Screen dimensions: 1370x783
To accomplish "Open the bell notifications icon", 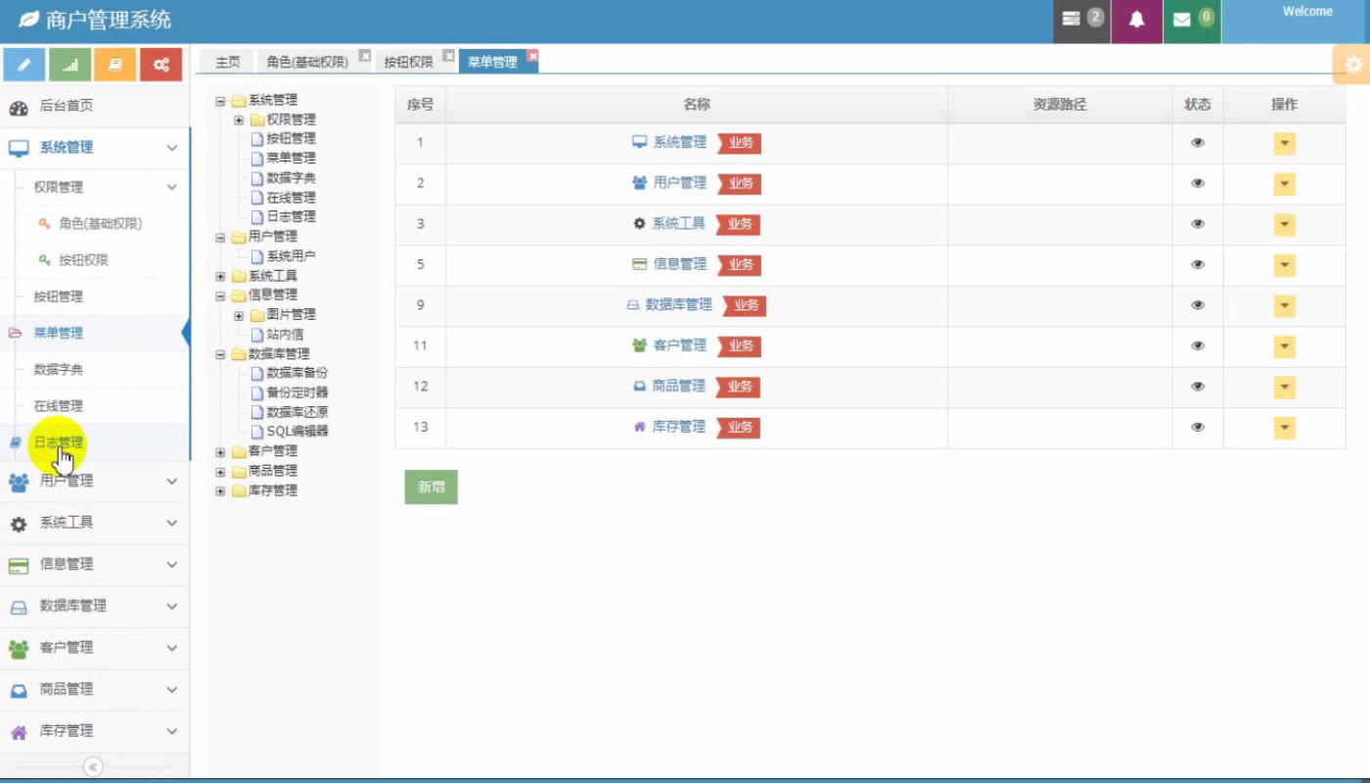I will coord(1137,20).
